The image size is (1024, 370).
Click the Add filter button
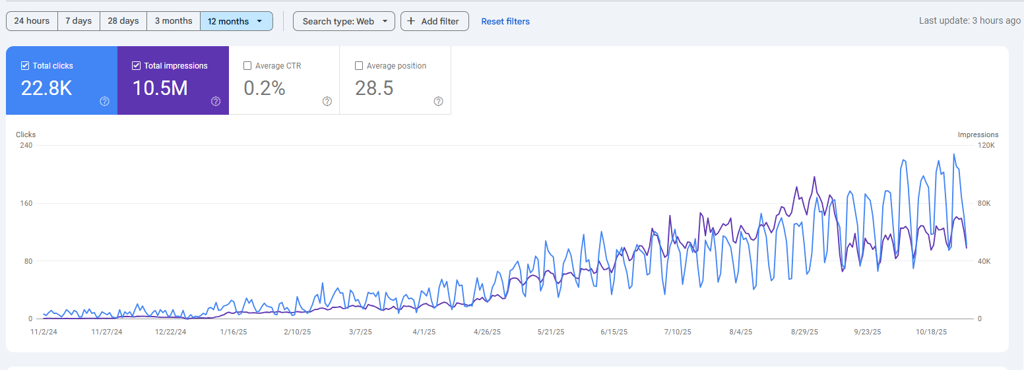[x=435, y=21]
